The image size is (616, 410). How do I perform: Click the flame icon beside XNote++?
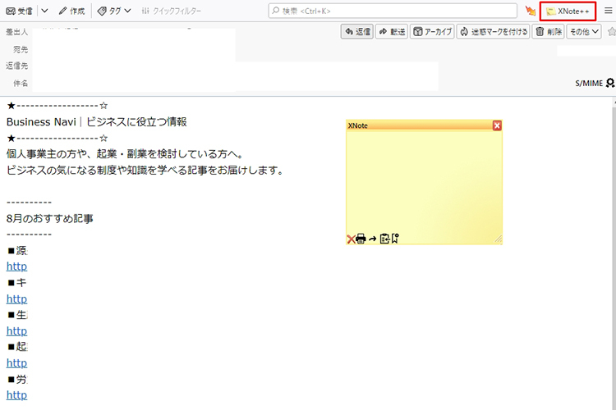[x=531, y=11]
